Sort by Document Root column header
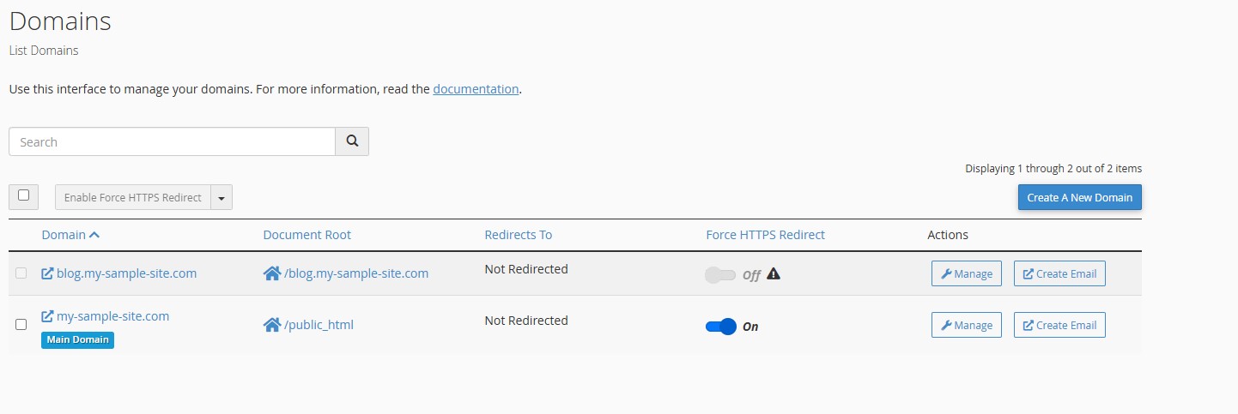This screenshot has height=414, width=1238. (x=306, y=235)
